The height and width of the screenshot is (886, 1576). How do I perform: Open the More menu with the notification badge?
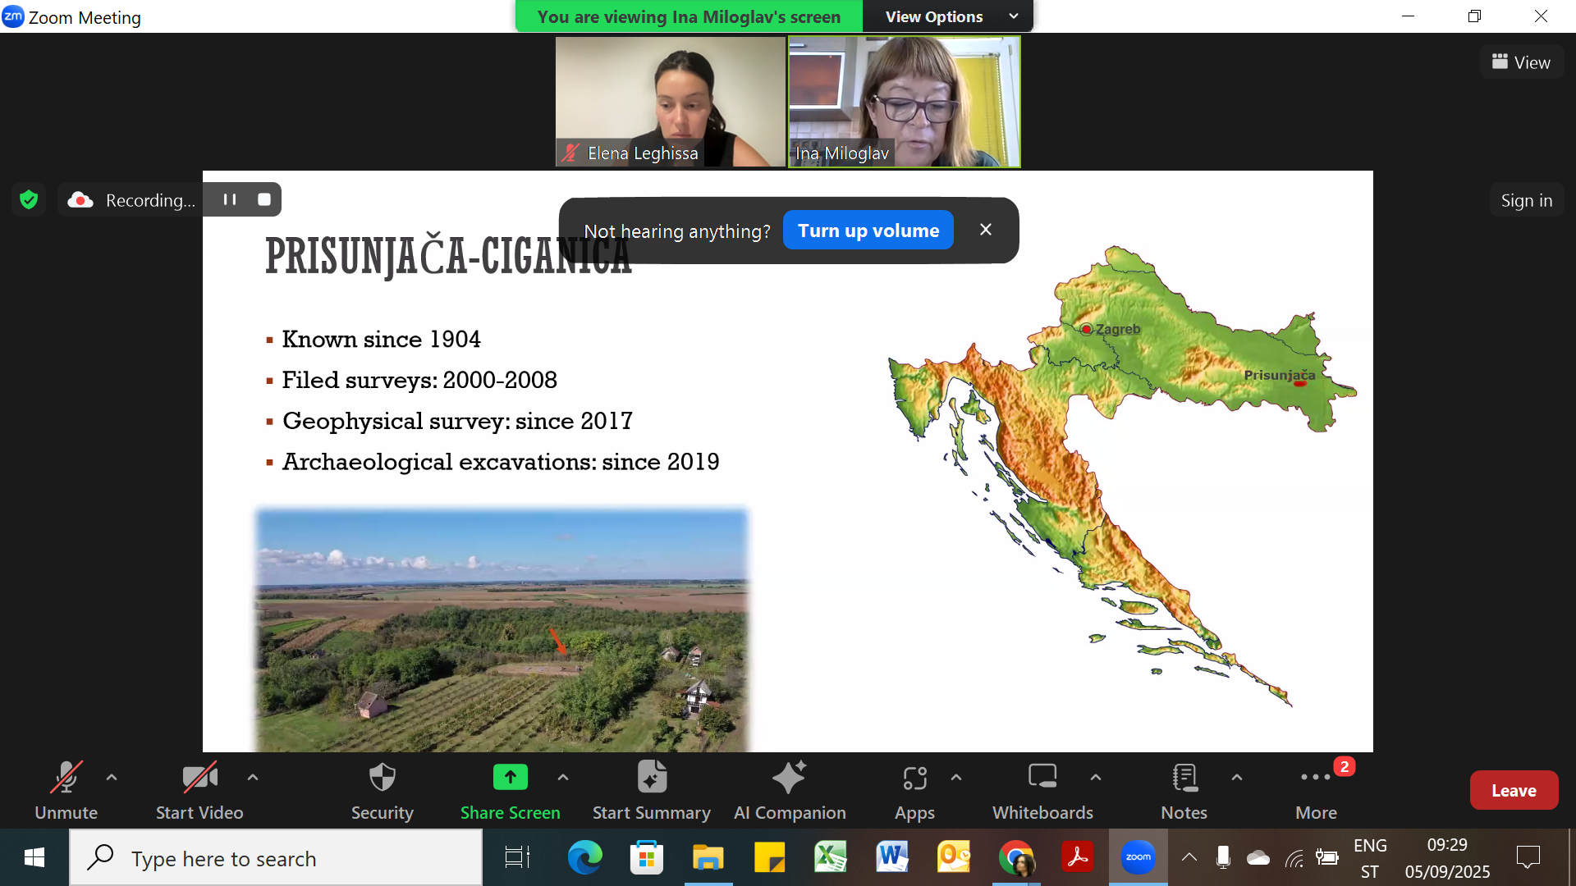(1316, 778)
